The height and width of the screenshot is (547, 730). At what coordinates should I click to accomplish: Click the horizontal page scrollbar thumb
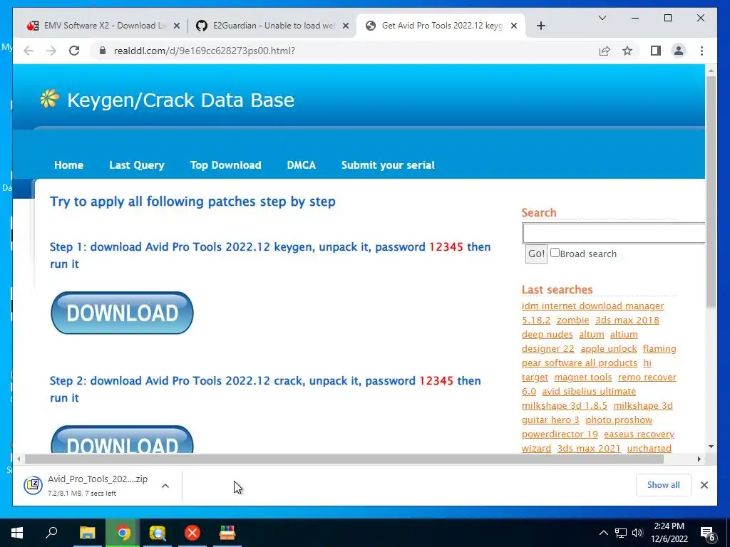(x=344, y=459)
